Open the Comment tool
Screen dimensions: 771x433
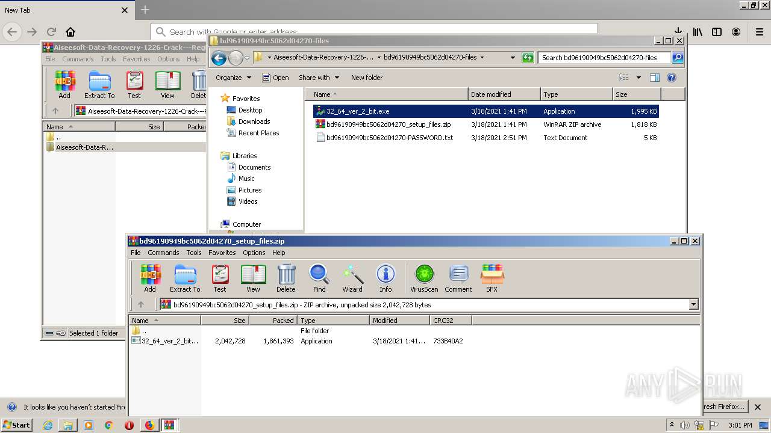pos(458,278)
